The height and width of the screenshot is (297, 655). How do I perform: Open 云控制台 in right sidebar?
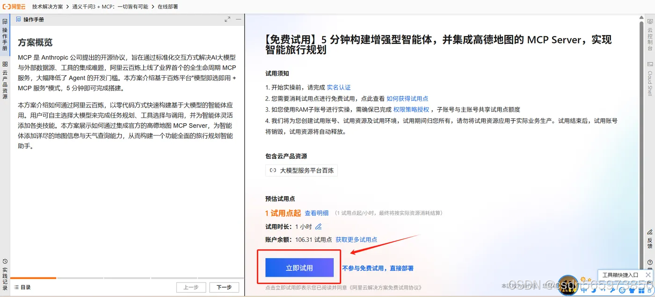pos(650,35)
